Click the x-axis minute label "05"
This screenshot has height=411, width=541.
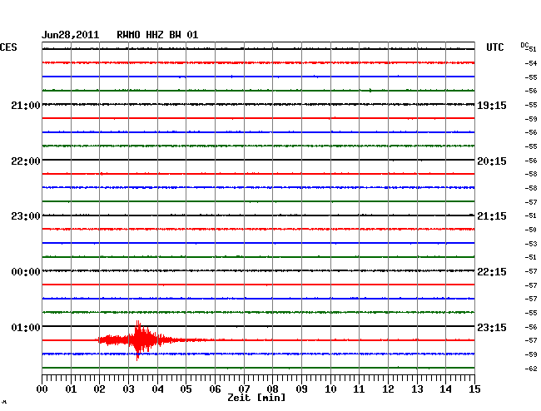click(186, 389)
